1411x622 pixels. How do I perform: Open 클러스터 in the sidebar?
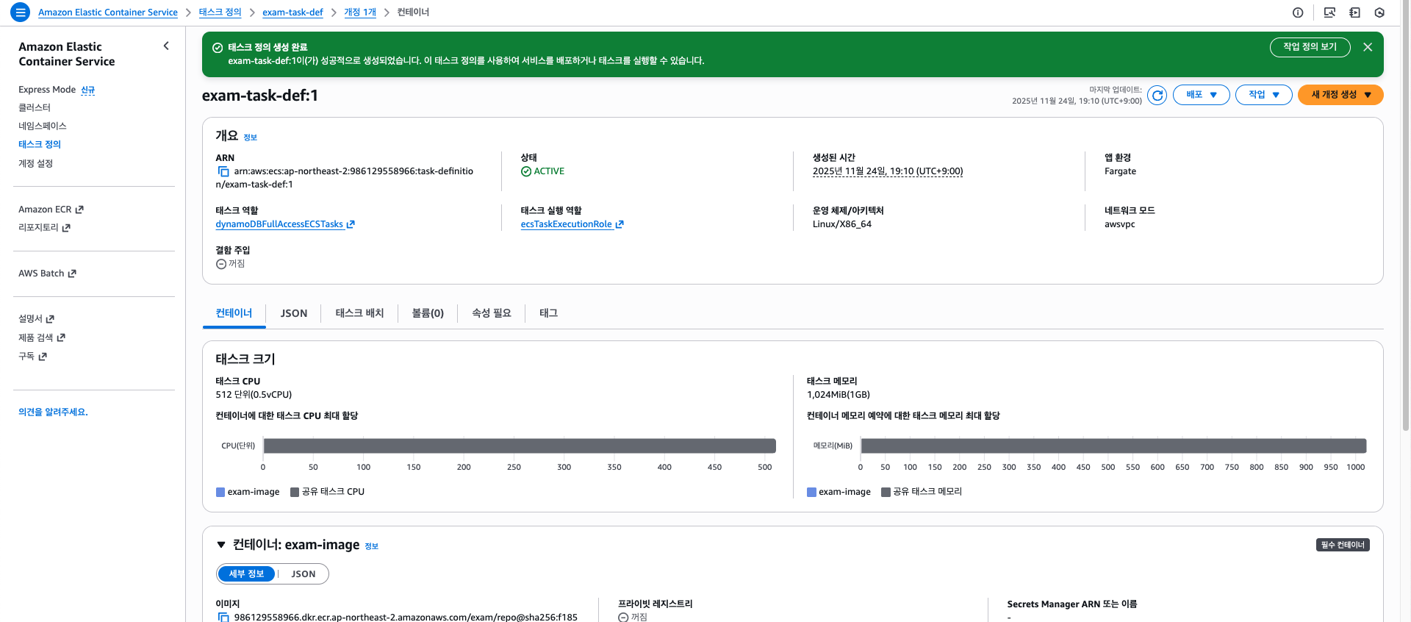click(x=35, y=107)
